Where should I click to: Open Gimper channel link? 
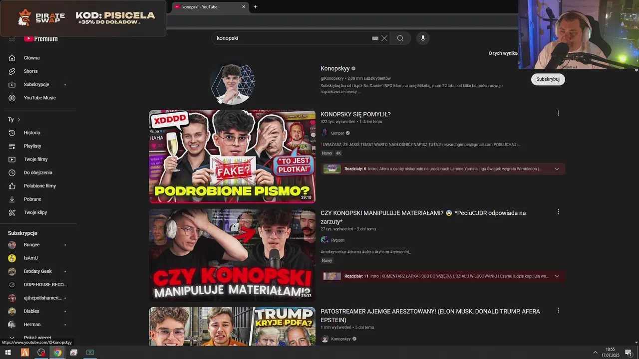pos(337,133)
